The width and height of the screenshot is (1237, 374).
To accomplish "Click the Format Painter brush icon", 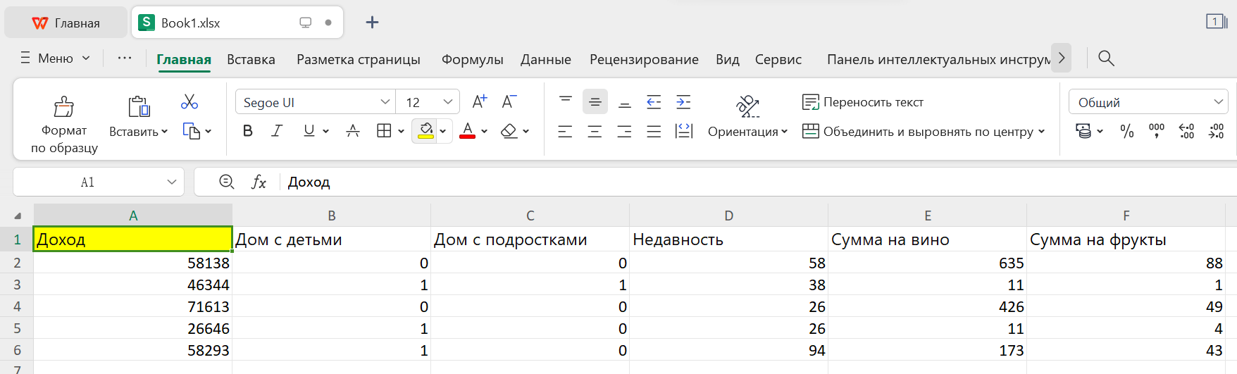I will [x=64, y=107].
